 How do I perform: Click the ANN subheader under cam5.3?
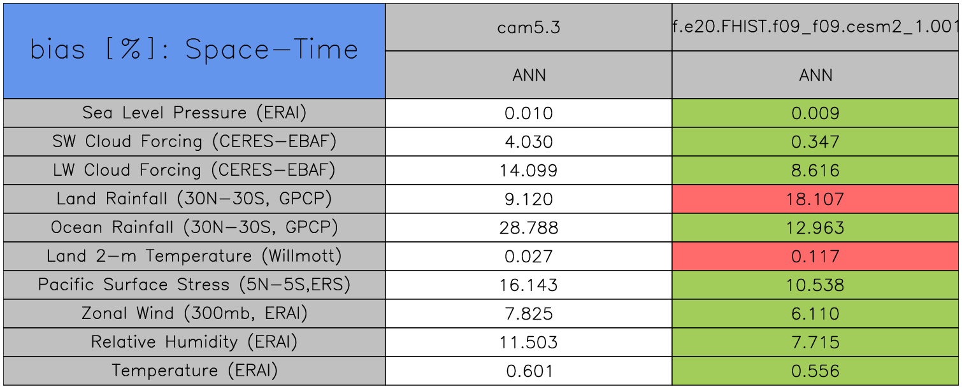pyautogui.click(x=529, y=75)
